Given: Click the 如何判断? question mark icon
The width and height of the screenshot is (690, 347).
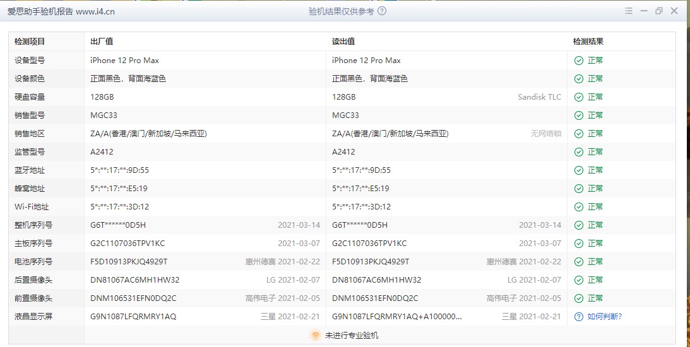Looking at the screenshot, I should pos(579,317).
